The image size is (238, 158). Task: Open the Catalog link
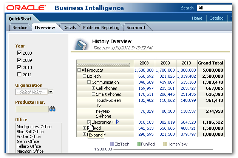tap(216, 18)
